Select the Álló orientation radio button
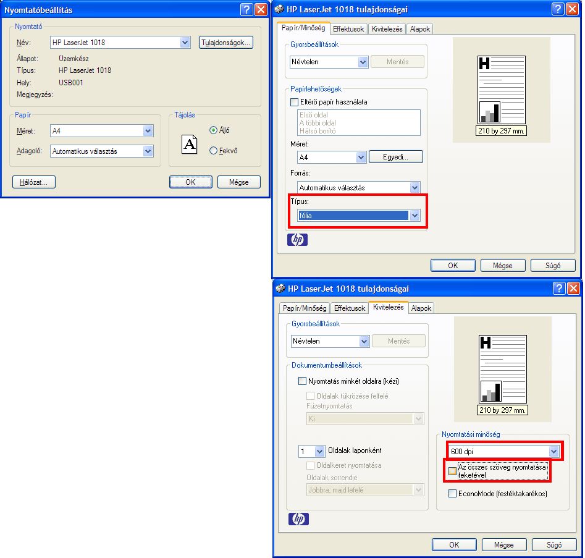The image size is (585, 558). coord(213,130)
